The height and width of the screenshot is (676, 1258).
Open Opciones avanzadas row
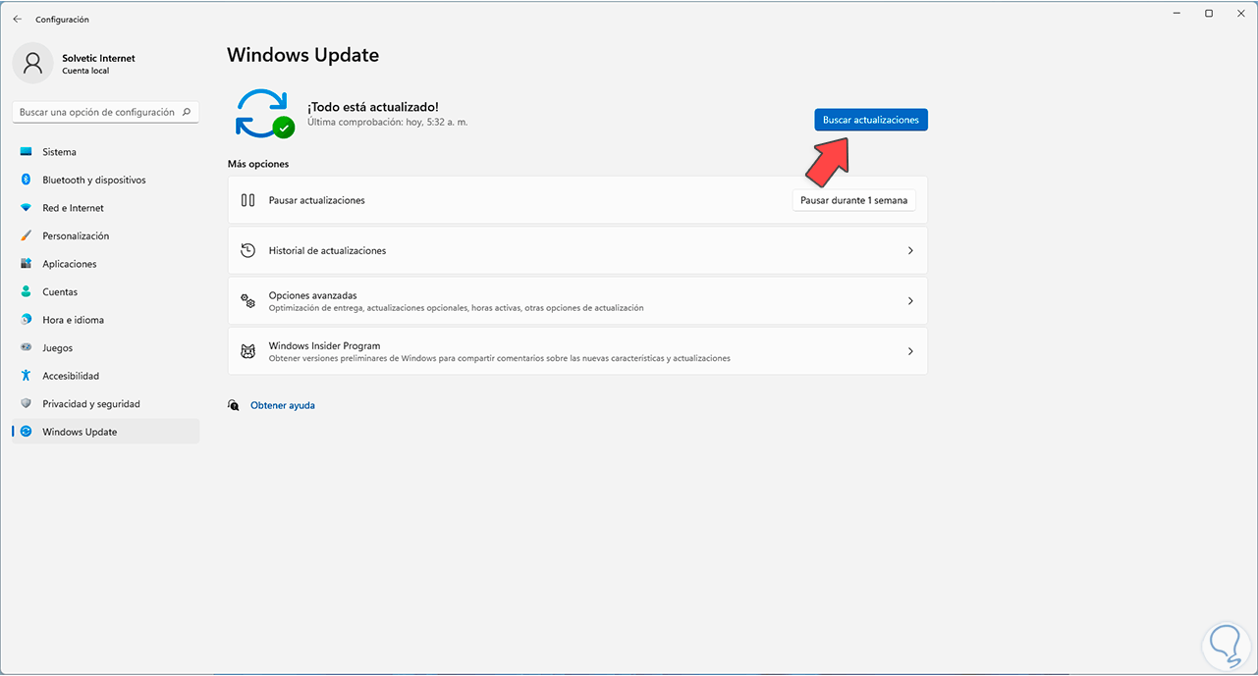tap(577, 301)
